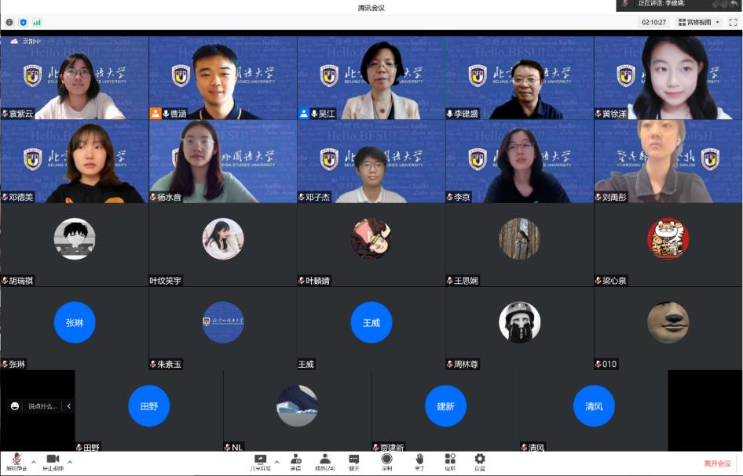The image size is (743, 476).
Task: Toggle full screen mode at top right
Action: (732, 22)
